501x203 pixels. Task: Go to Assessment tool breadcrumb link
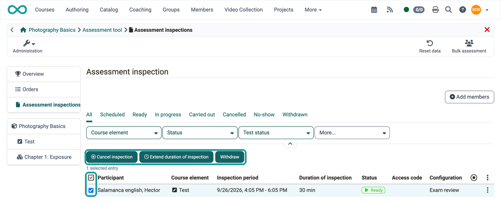pos(102,30)
